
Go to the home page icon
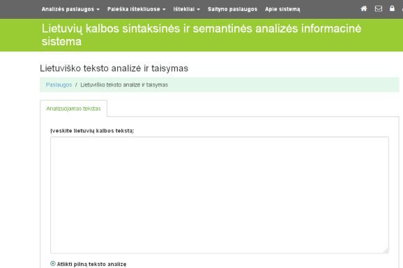point(364,9)
